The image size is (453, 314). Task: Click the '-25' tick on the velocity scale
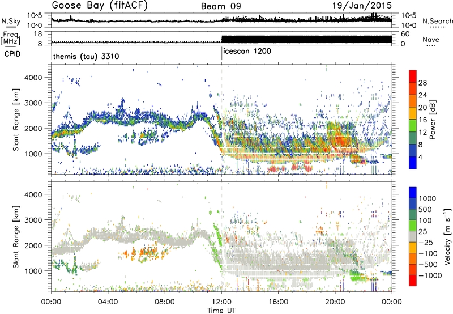coord(426,242)
